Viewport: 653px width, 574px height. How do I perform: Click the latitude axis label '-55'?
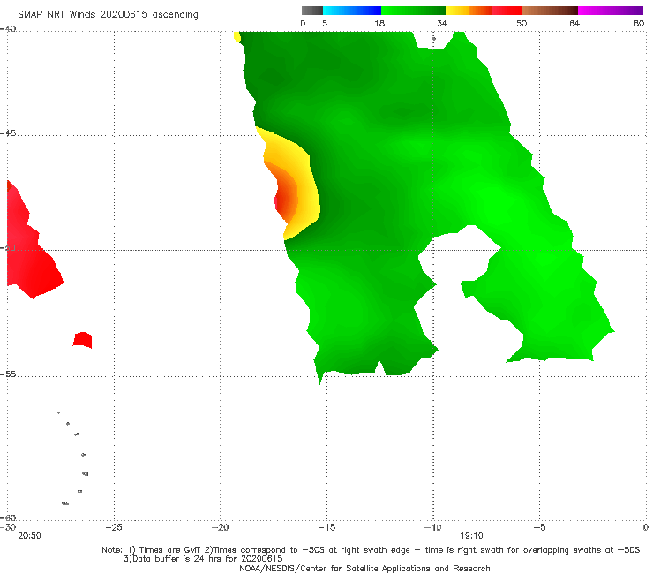click(x=8, y=374)
